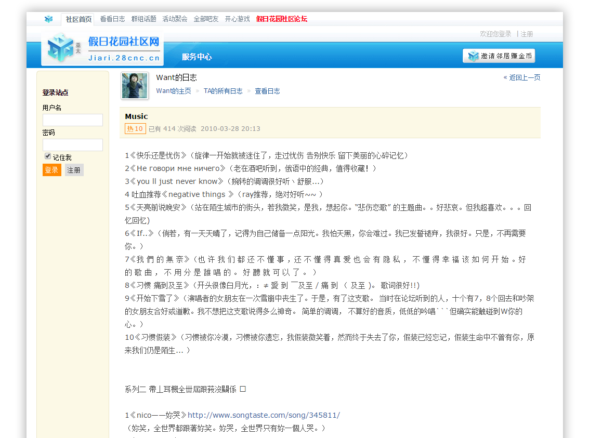Open 服务中心 in the blue header

tap(197, 57)
